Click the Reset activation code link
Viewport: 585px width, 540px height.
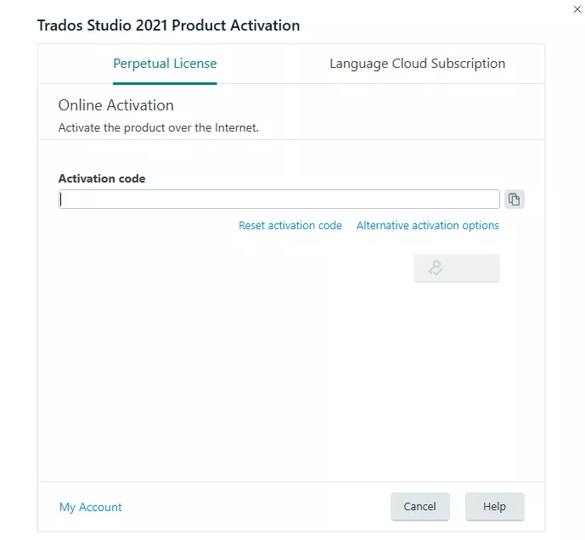point(290,226)
